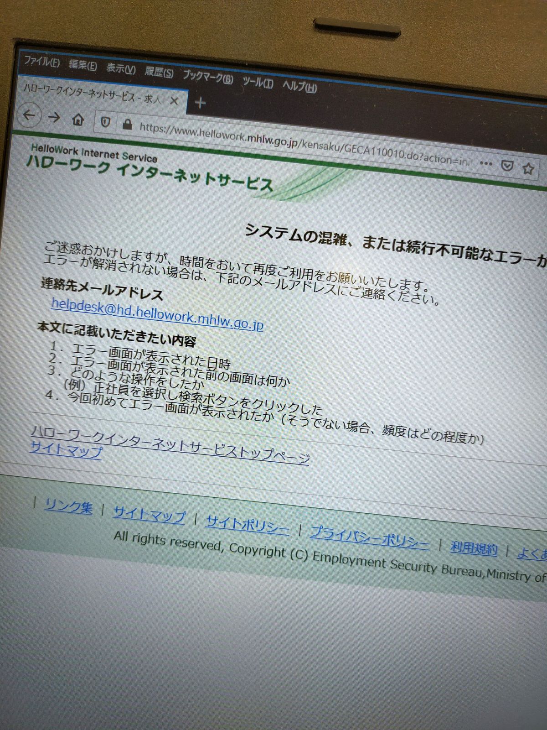The image size is (547, 730).
Task: Open the ブックマーク(B) menu
Action: (x=207, y=77)
